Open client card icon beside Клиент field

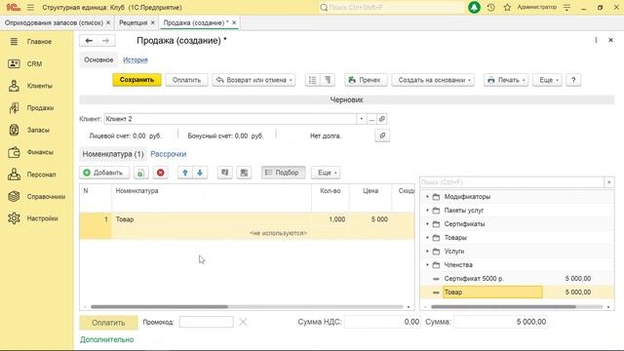(382, 119)
